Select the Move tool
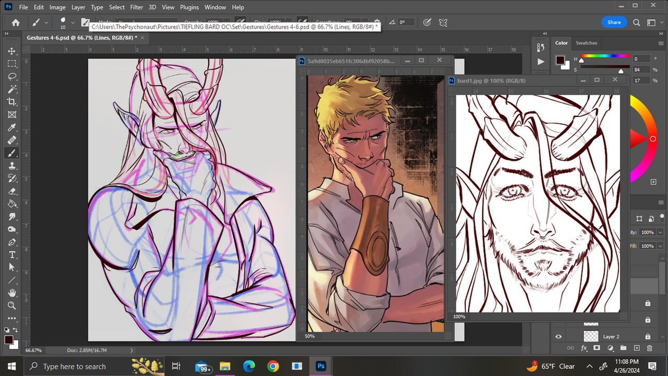This screenshot has height=376, width=668. [12, 51]
